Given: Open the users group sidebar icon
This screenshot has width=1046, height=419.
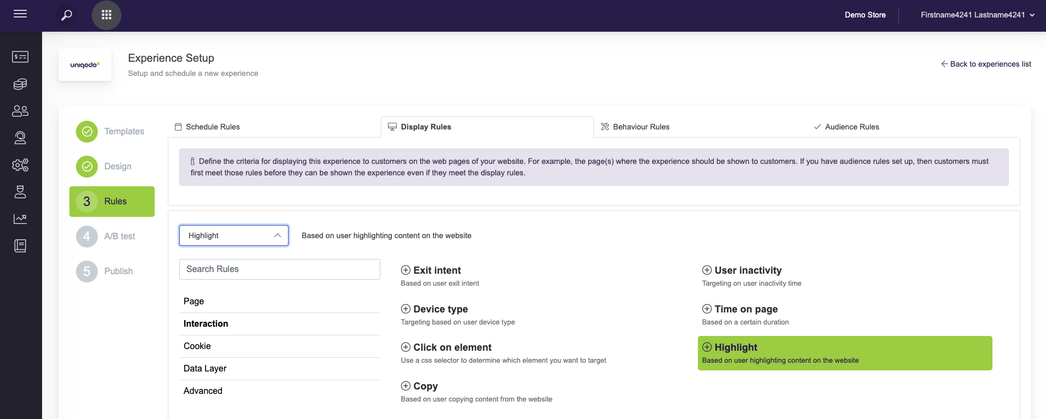Looking at the screenshot, I should (x=20, y=111).
